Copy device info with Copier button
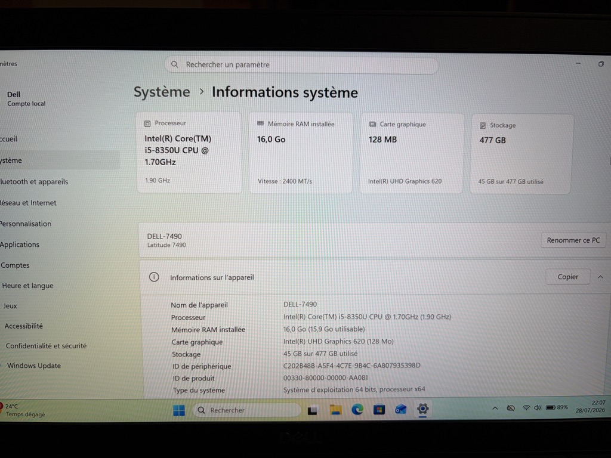The image size is (611, 458). (x=568, y=277)
